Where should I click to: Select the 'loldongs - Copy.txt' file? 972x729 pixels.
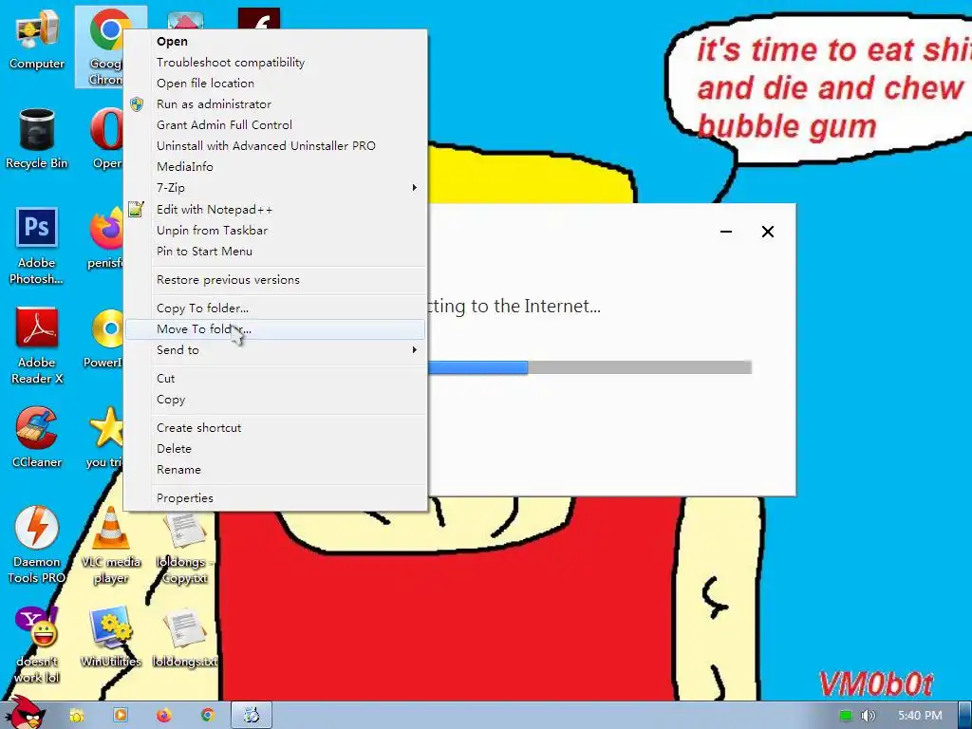(x=184, y=549)
